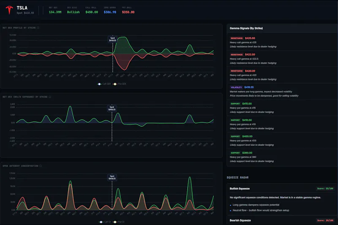Click the $386.98 zero gamma value
Image resolution: width=338 pixels, height=225 pixels.
tap(110, 12)
